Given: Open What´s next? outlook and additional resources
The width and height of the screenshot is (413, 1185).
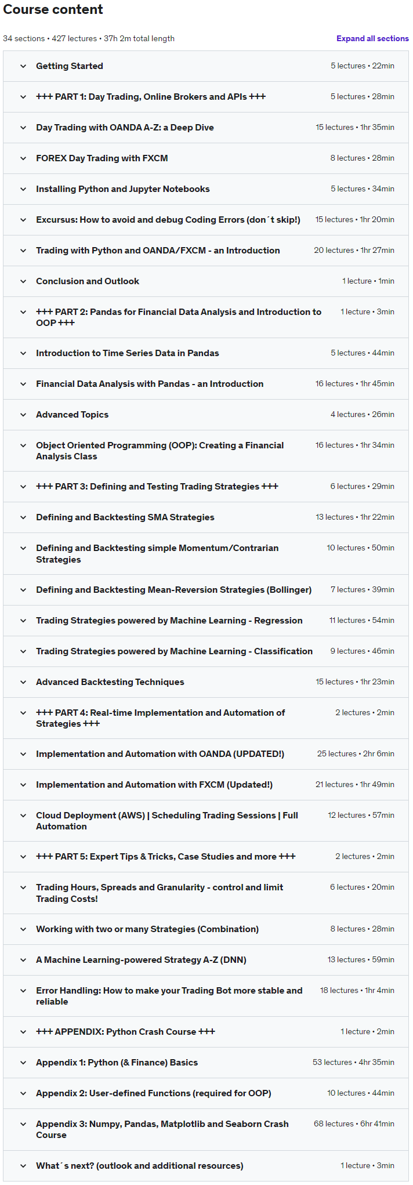Looking at the screenshot, I should pyautogui.click(x=139, y=1166).
